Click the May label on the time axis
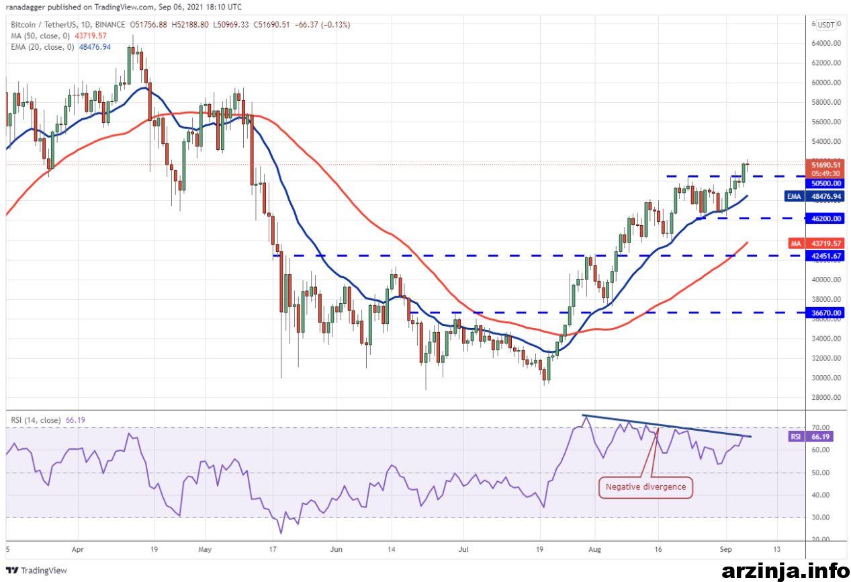Screen dimensions: 851x582 206,548
